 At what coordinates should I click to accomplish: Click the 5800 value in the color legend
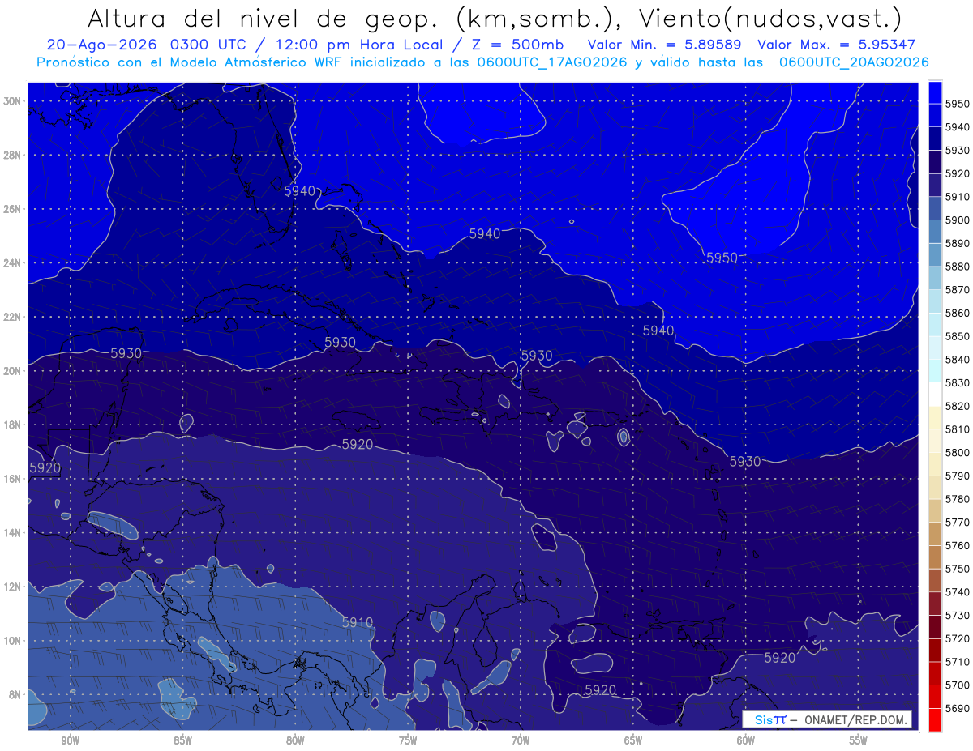[958, 452]
